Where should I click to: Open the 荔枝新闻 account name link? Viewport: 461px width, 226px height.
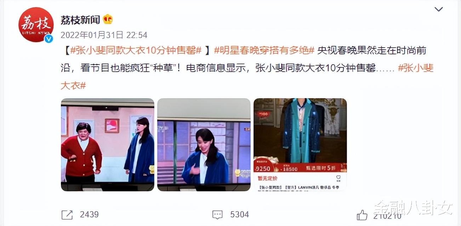click(80, 20)
